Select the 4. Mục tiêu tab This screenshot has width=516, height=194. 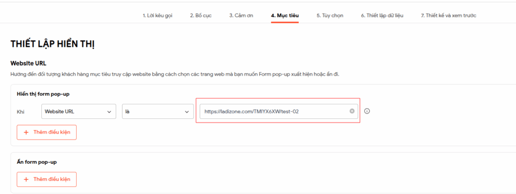click(x=285, y=16)
